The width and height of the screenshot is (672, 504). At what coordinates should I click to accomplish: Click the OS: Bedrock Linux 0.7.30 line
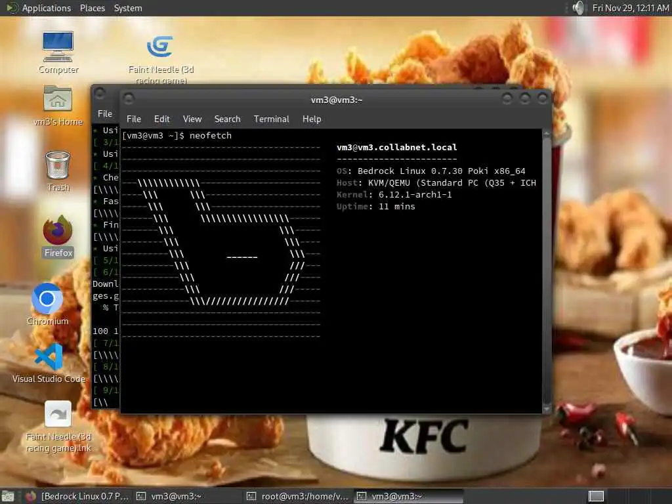point(430,171)
